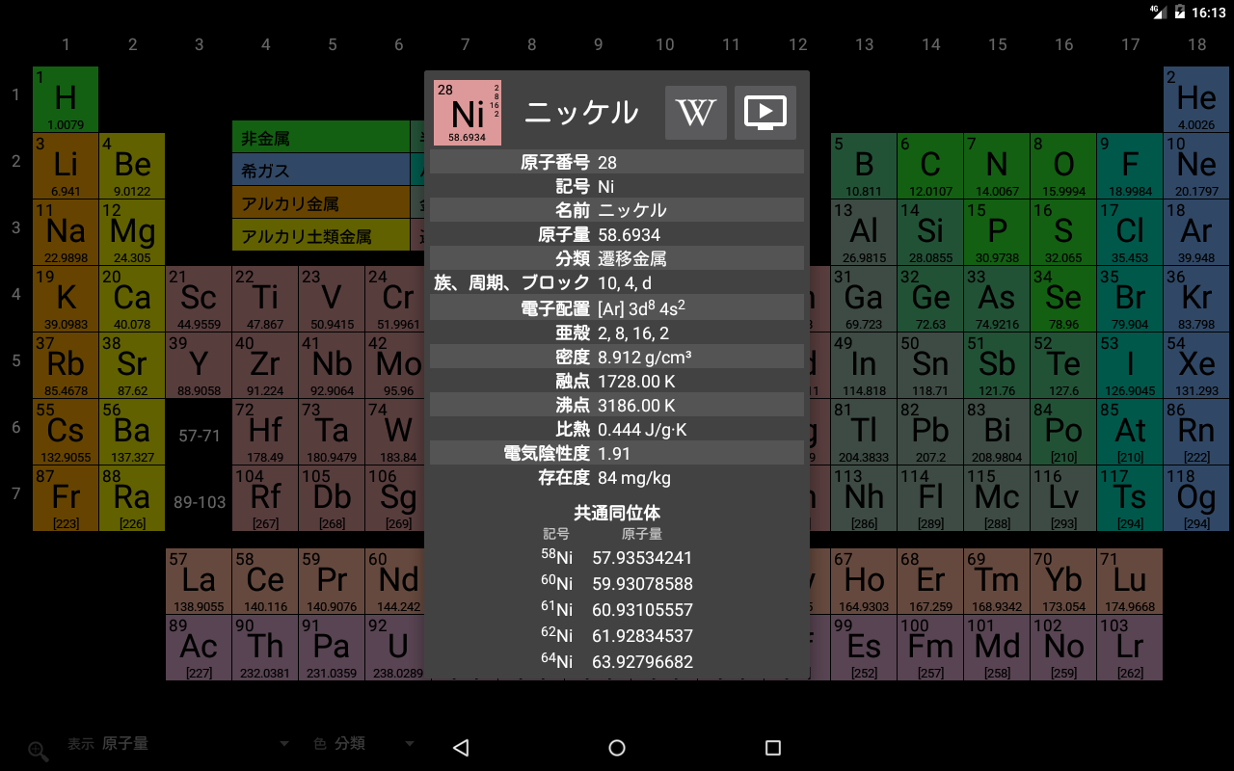
Task: Tap the magnifier search icon
Action: click(x=39, y=751)
